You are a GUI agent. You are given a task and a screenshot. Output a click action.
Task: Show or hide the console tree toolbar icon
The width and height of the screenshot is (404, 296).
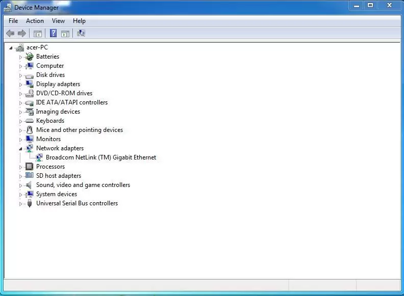[x=38, y=34]
